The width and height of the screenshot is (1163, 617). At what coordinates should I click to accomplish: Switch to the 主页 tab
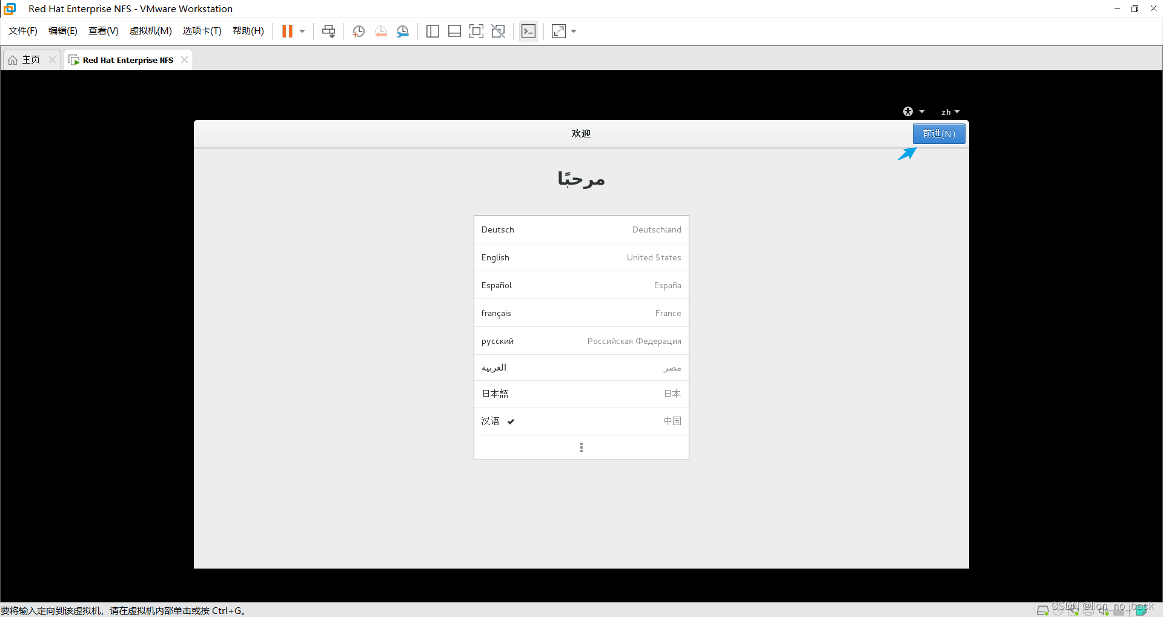point(31,59)
